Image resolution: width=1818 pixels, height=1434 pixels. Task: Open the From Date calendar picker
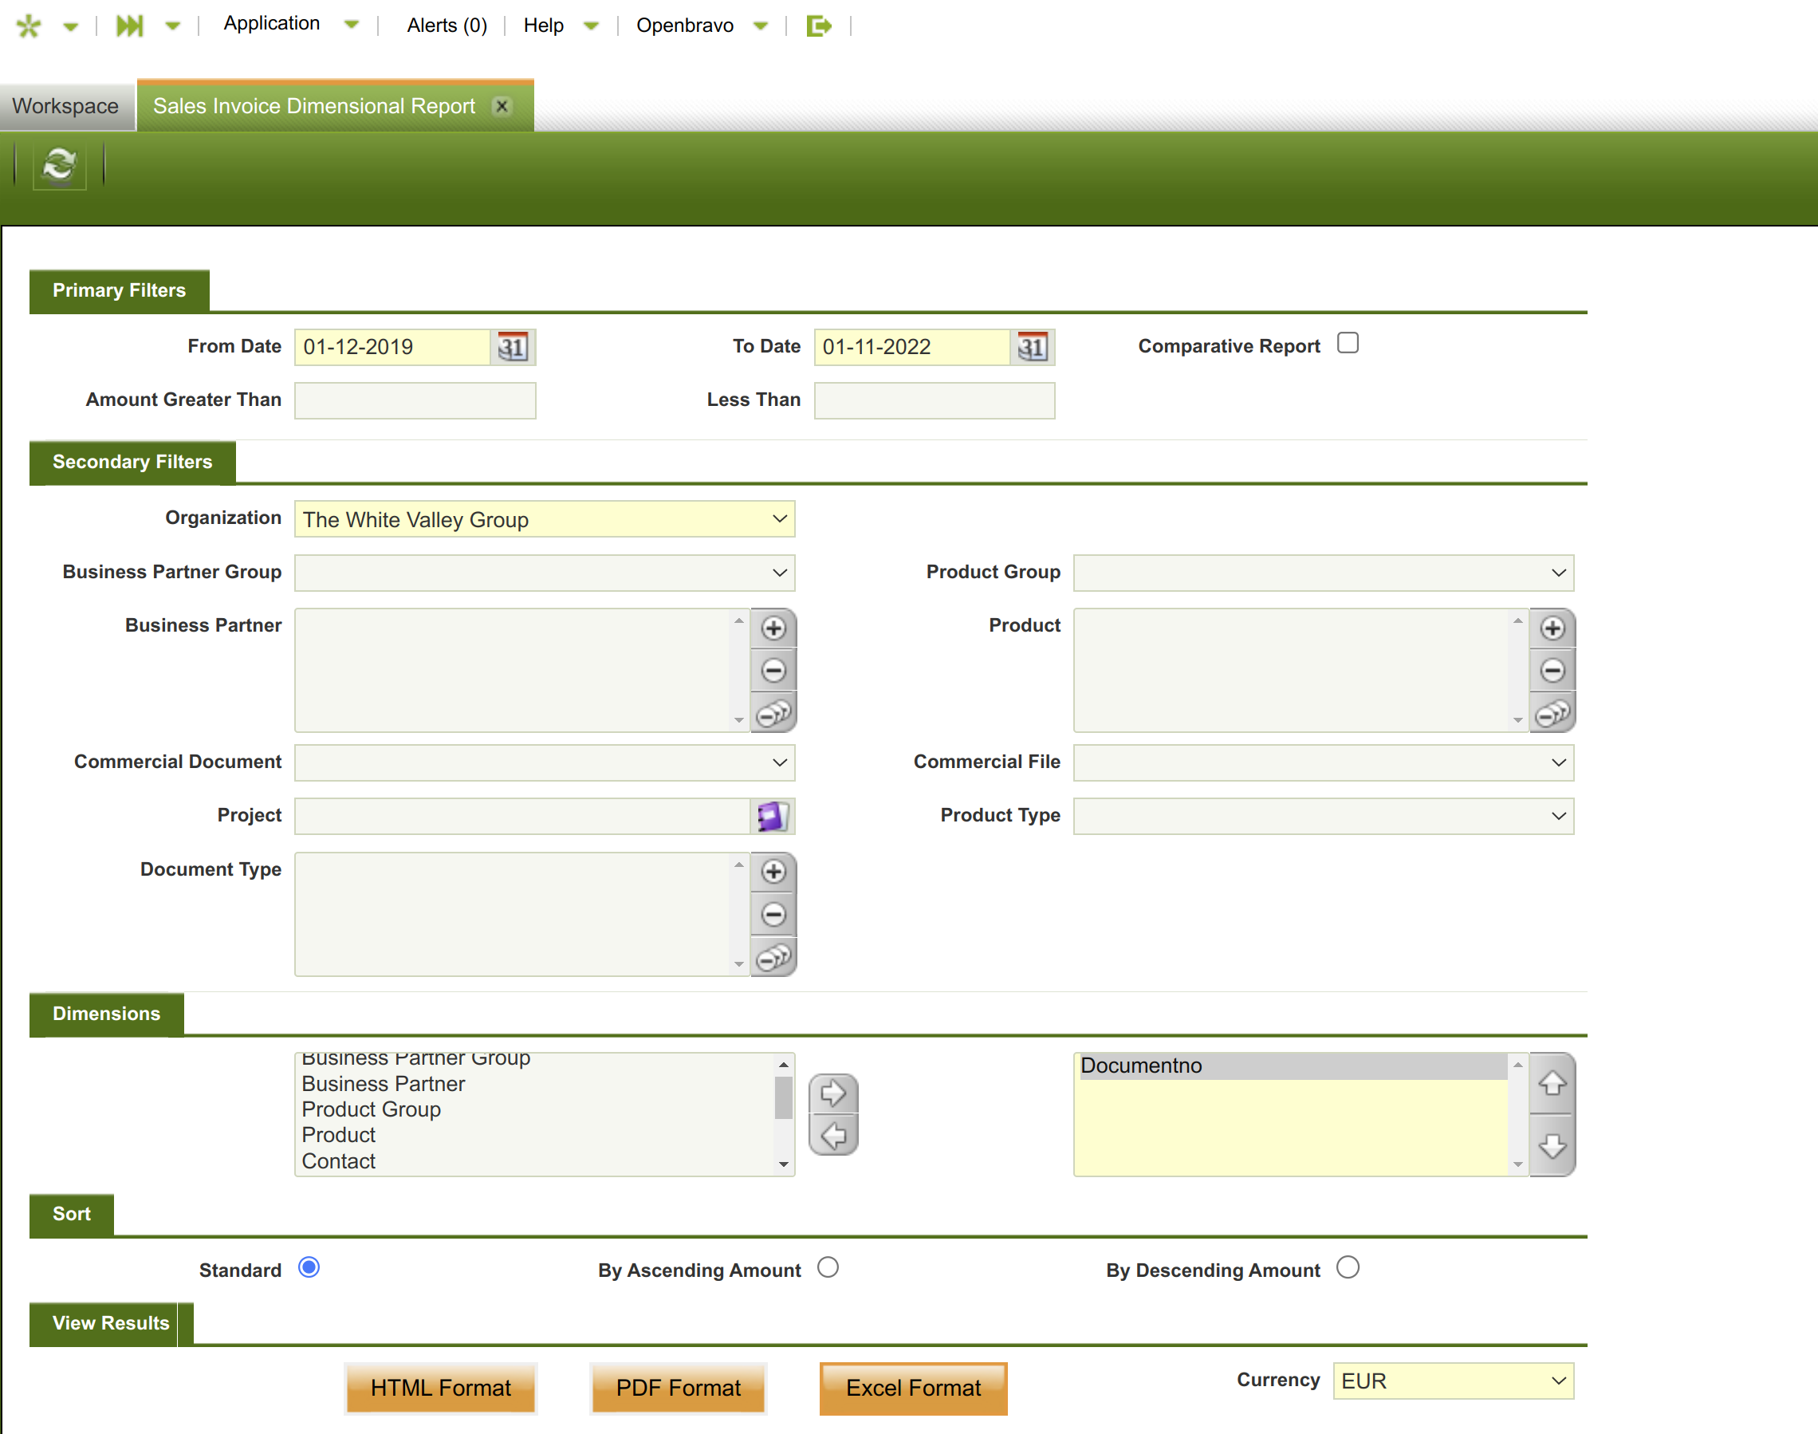click(512, 347)
